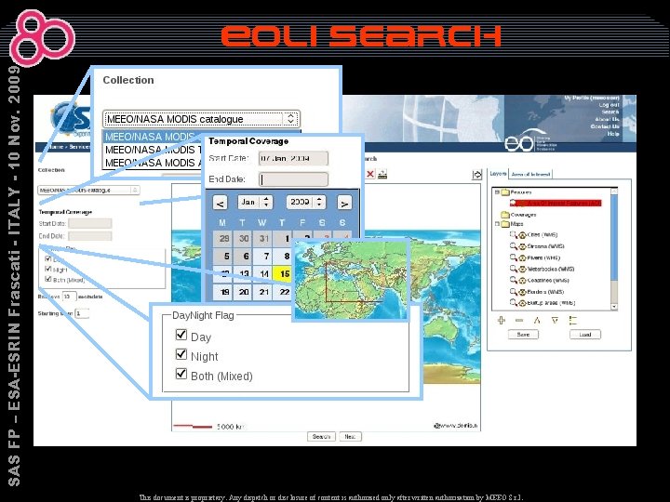The height and width of the screenshot is (502, 670).
Task: Open the Jan month selector in the calendar
Action: (255, 202)
